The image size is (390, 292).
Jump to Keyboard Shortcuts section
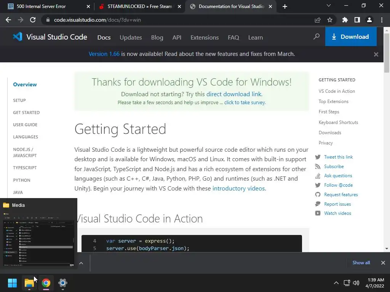point(338,122)
